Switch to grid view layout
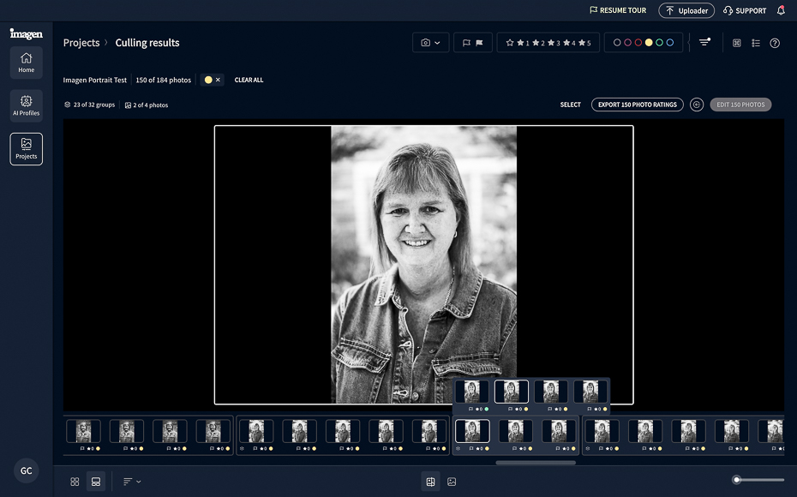Viewport: 797px width, 497px height. click(75, 482)
